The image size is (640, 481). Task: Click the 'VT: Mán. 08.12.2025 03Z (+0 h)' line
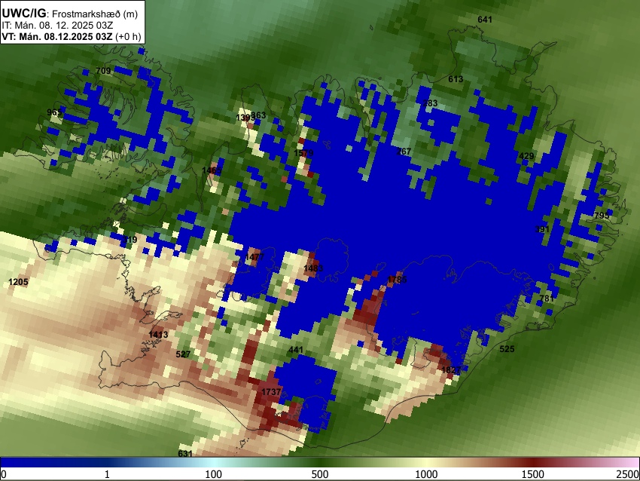tap(72, 36)
